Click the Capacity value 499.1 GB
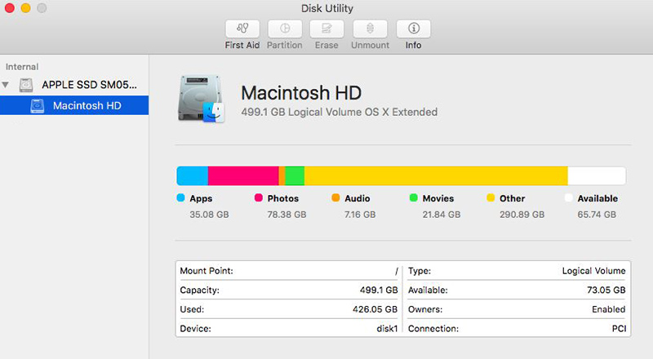 coord(380,290)
